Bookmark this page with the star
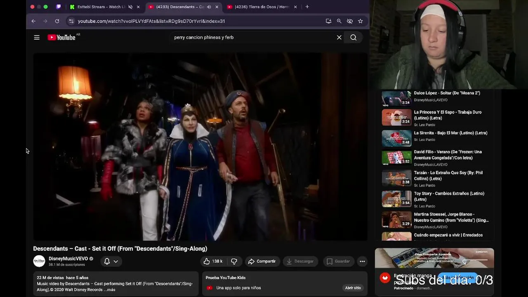Viewport: 528px width, 297px height. [361, 21]
